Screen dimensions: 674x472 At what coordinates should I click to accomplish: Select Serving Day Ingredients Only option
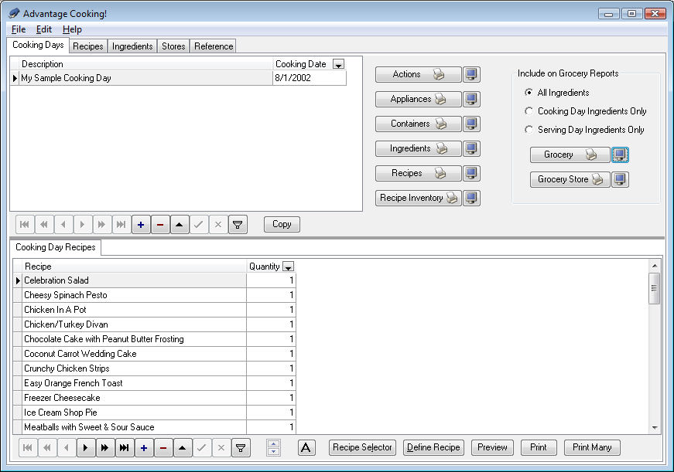click(529, 130)
